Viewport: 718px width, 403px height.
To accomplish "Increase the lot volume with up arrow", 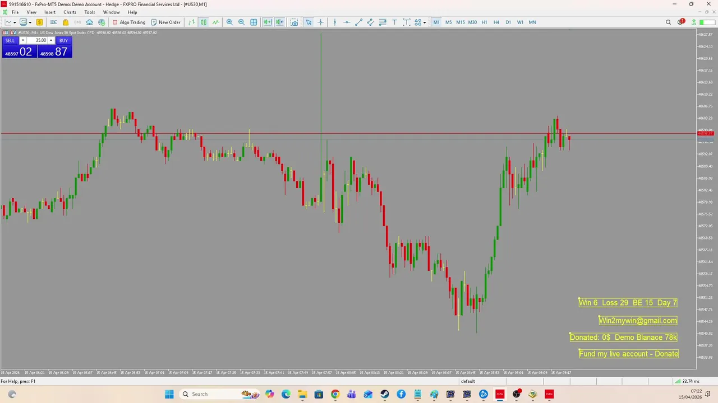I will click(x=51, y=40).
